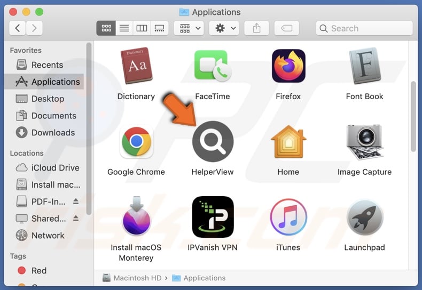Open Desktop in the sidebar
The width and height of the screenshot is (422, 290).
tap(44, 99)
